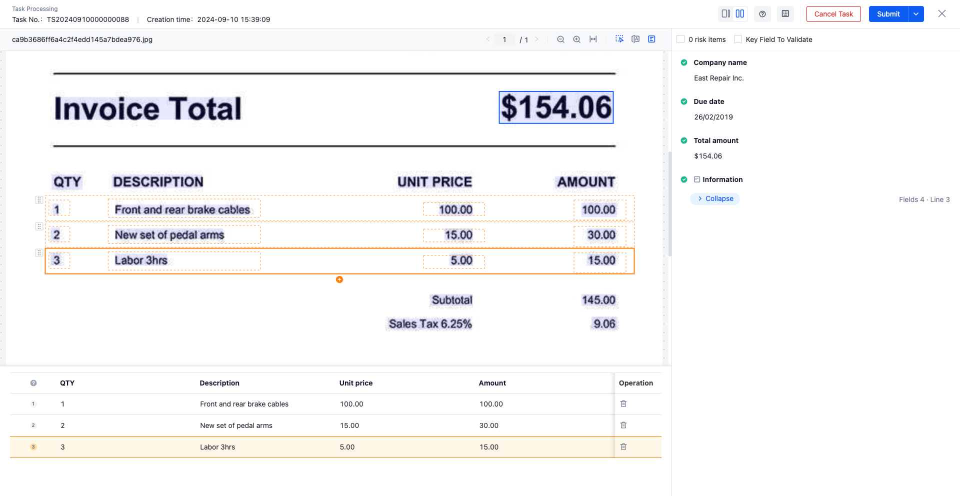This screenshot has height=496, width=960.
Task: Zoom in the invoice image
Action: (576, 39)
